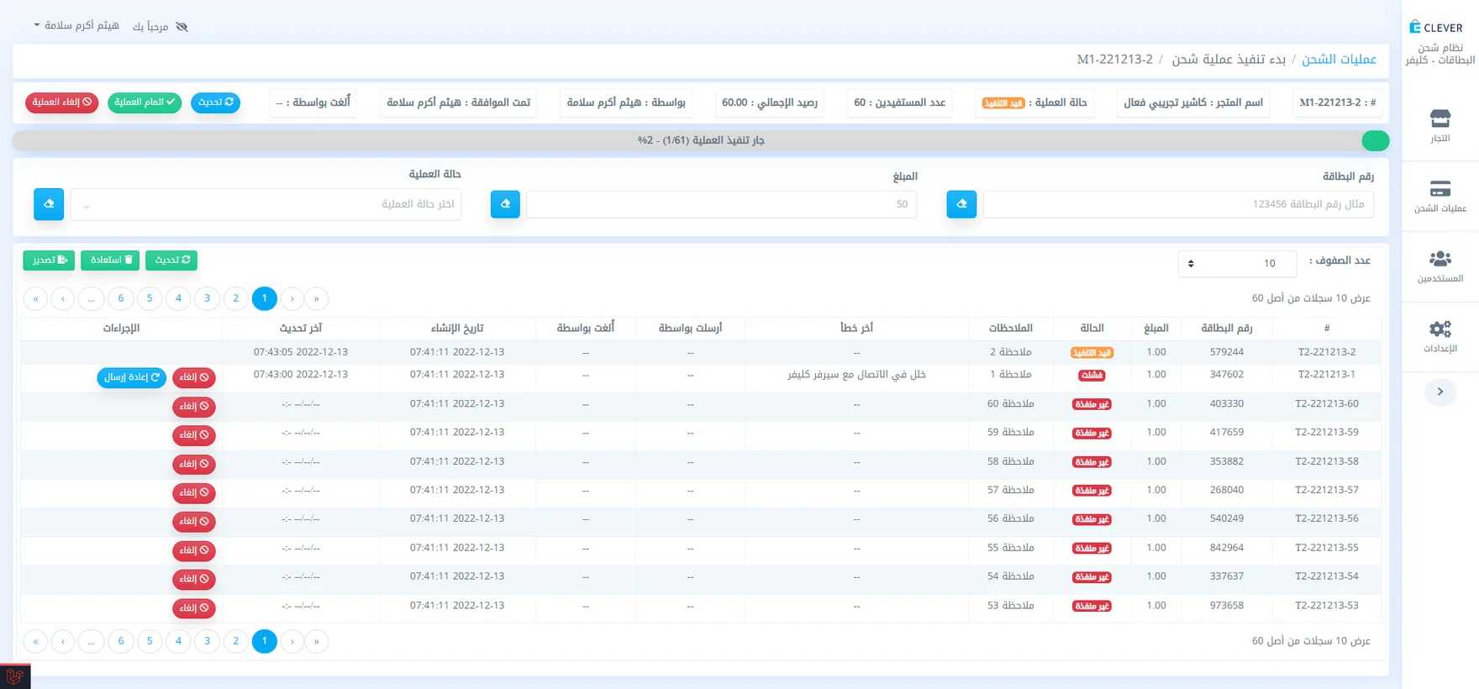Go to page 4 in top pagination
The image size is (1479, 689).
coord(178,298)
